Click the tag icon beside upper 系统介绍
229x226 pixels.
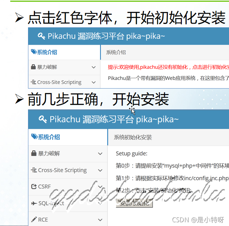click(x=34, y=52)
